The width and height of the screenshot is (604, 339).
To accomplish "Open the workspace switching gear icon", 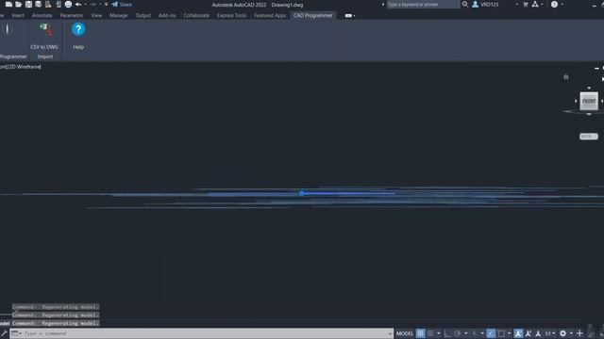I will pos(562,333).
